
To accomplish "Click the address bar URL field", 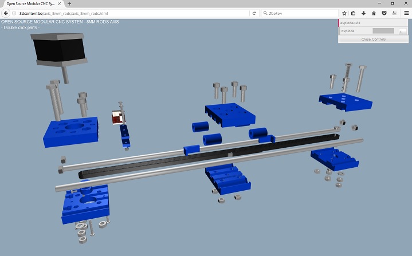I will (x=133, y=13).
